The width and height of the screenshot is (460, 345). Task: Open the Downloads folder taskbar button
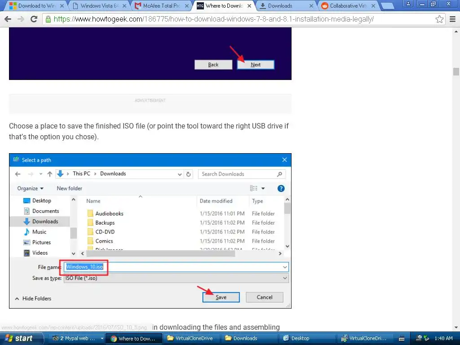tap(249, 339)
